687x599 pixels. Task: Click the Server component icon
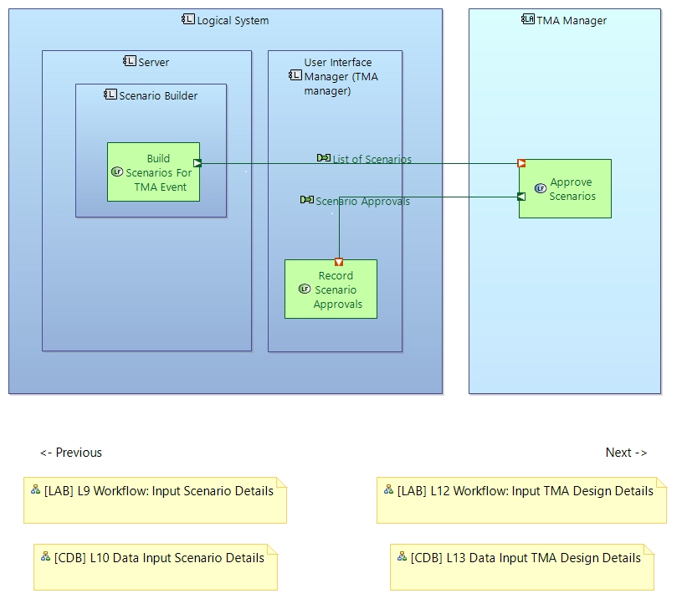click(x=130, y=61)
